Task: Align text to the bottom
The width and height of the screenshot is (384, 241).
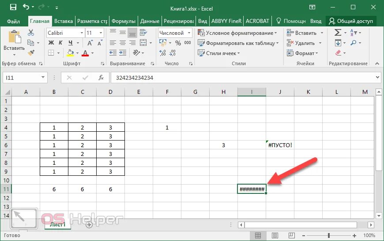Action: click(132, 33)
